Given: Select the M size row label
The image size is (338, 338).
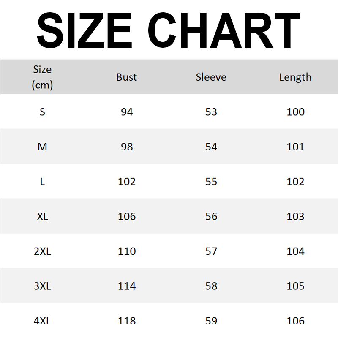Looking at the screenshot, I should pos(42,147).
